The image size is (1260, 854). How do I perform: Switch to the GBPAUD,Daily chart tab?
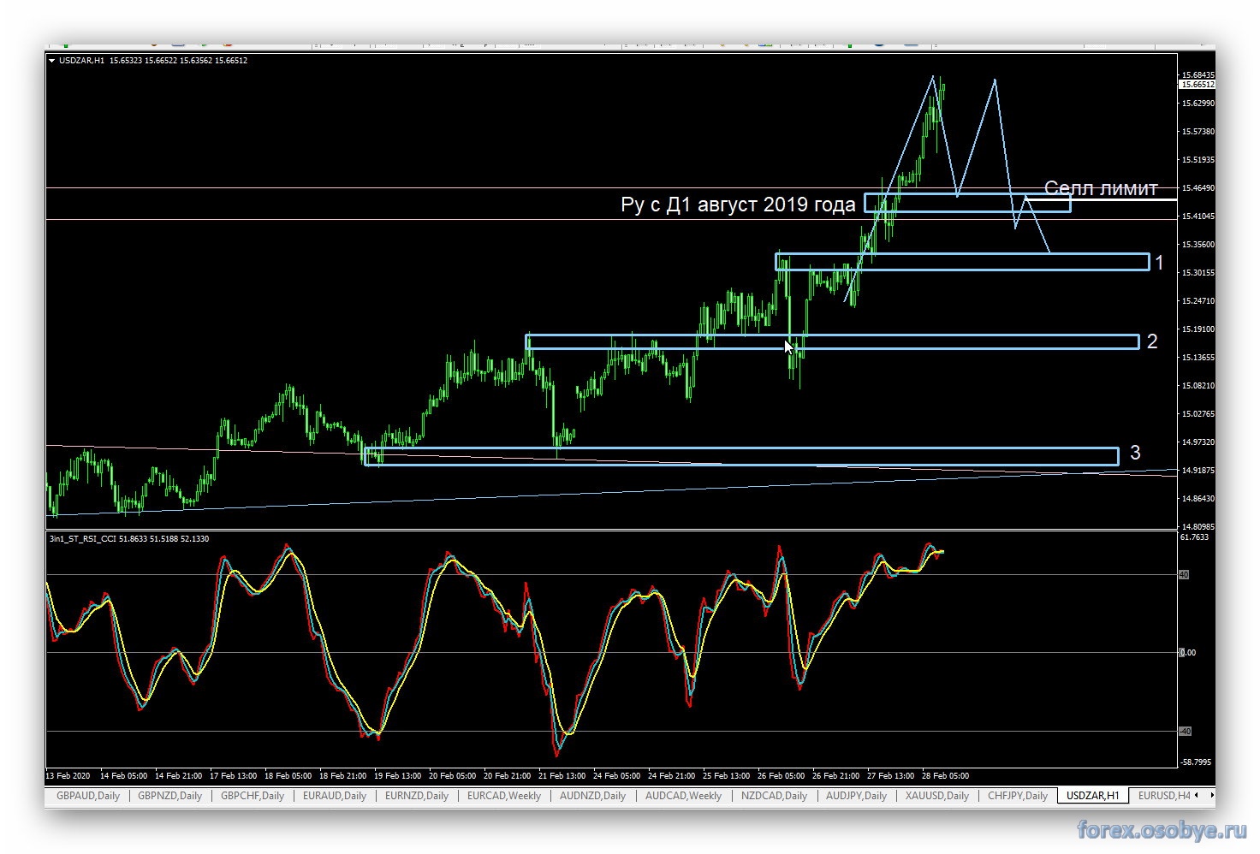(x=88, y=795)
